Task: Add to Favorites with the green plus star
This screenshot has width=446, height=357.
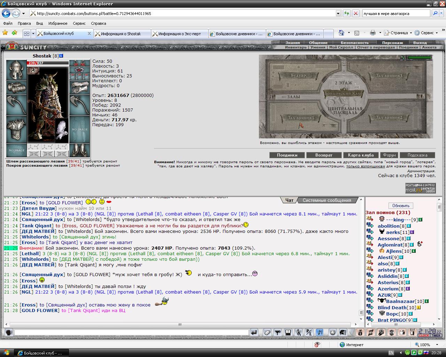Action: click(14, 33)
